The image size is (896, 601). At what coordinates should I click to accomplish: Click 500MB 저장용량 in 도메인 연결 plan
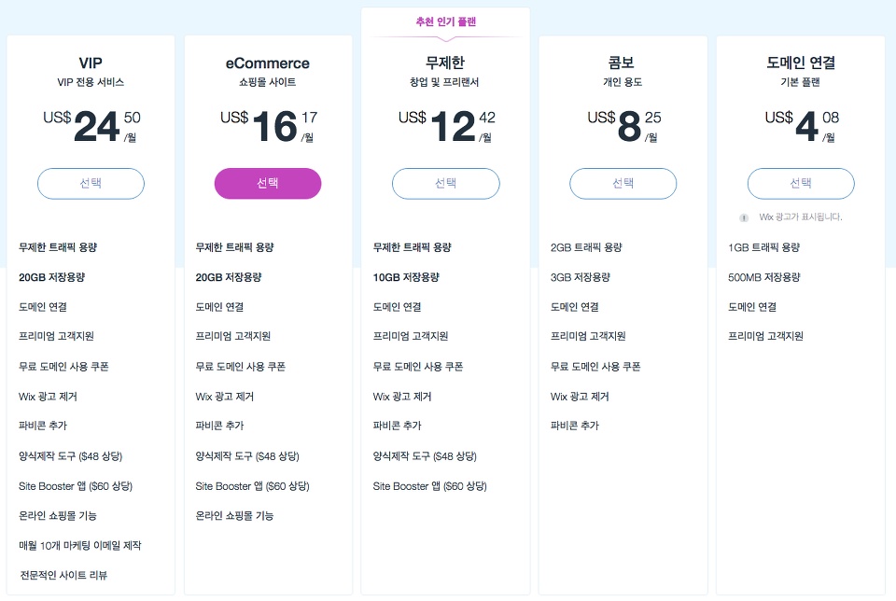764,277
